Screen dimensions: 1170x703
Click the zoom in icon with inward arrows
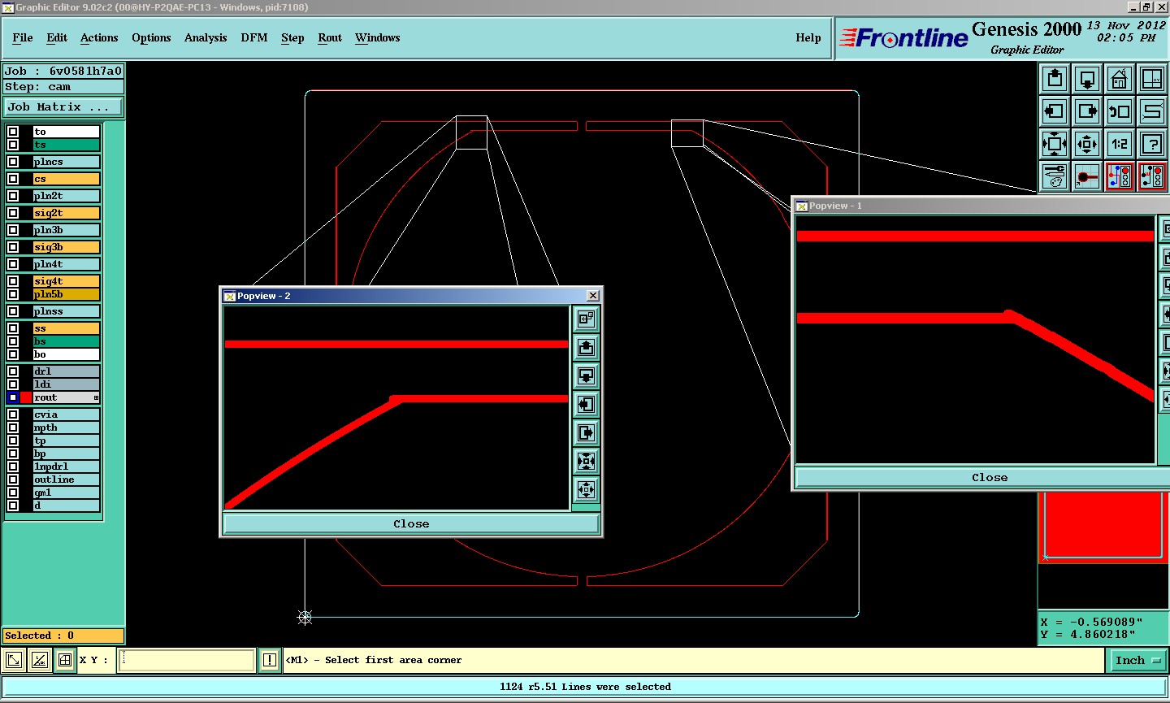(x=1055, y=144)
